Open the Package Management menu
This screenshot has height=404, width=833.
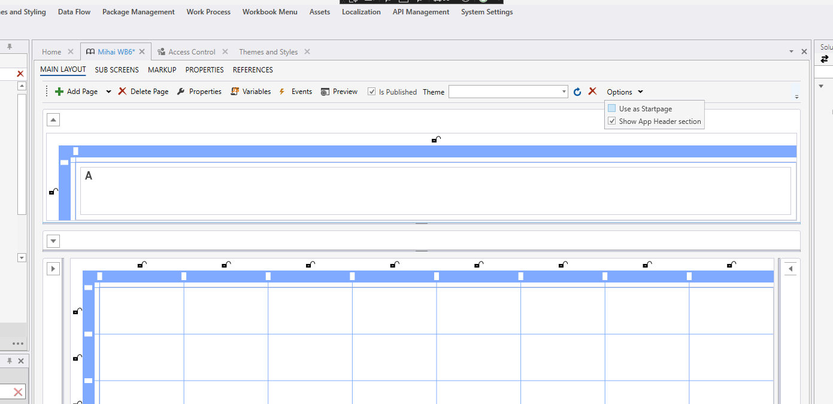138,12
